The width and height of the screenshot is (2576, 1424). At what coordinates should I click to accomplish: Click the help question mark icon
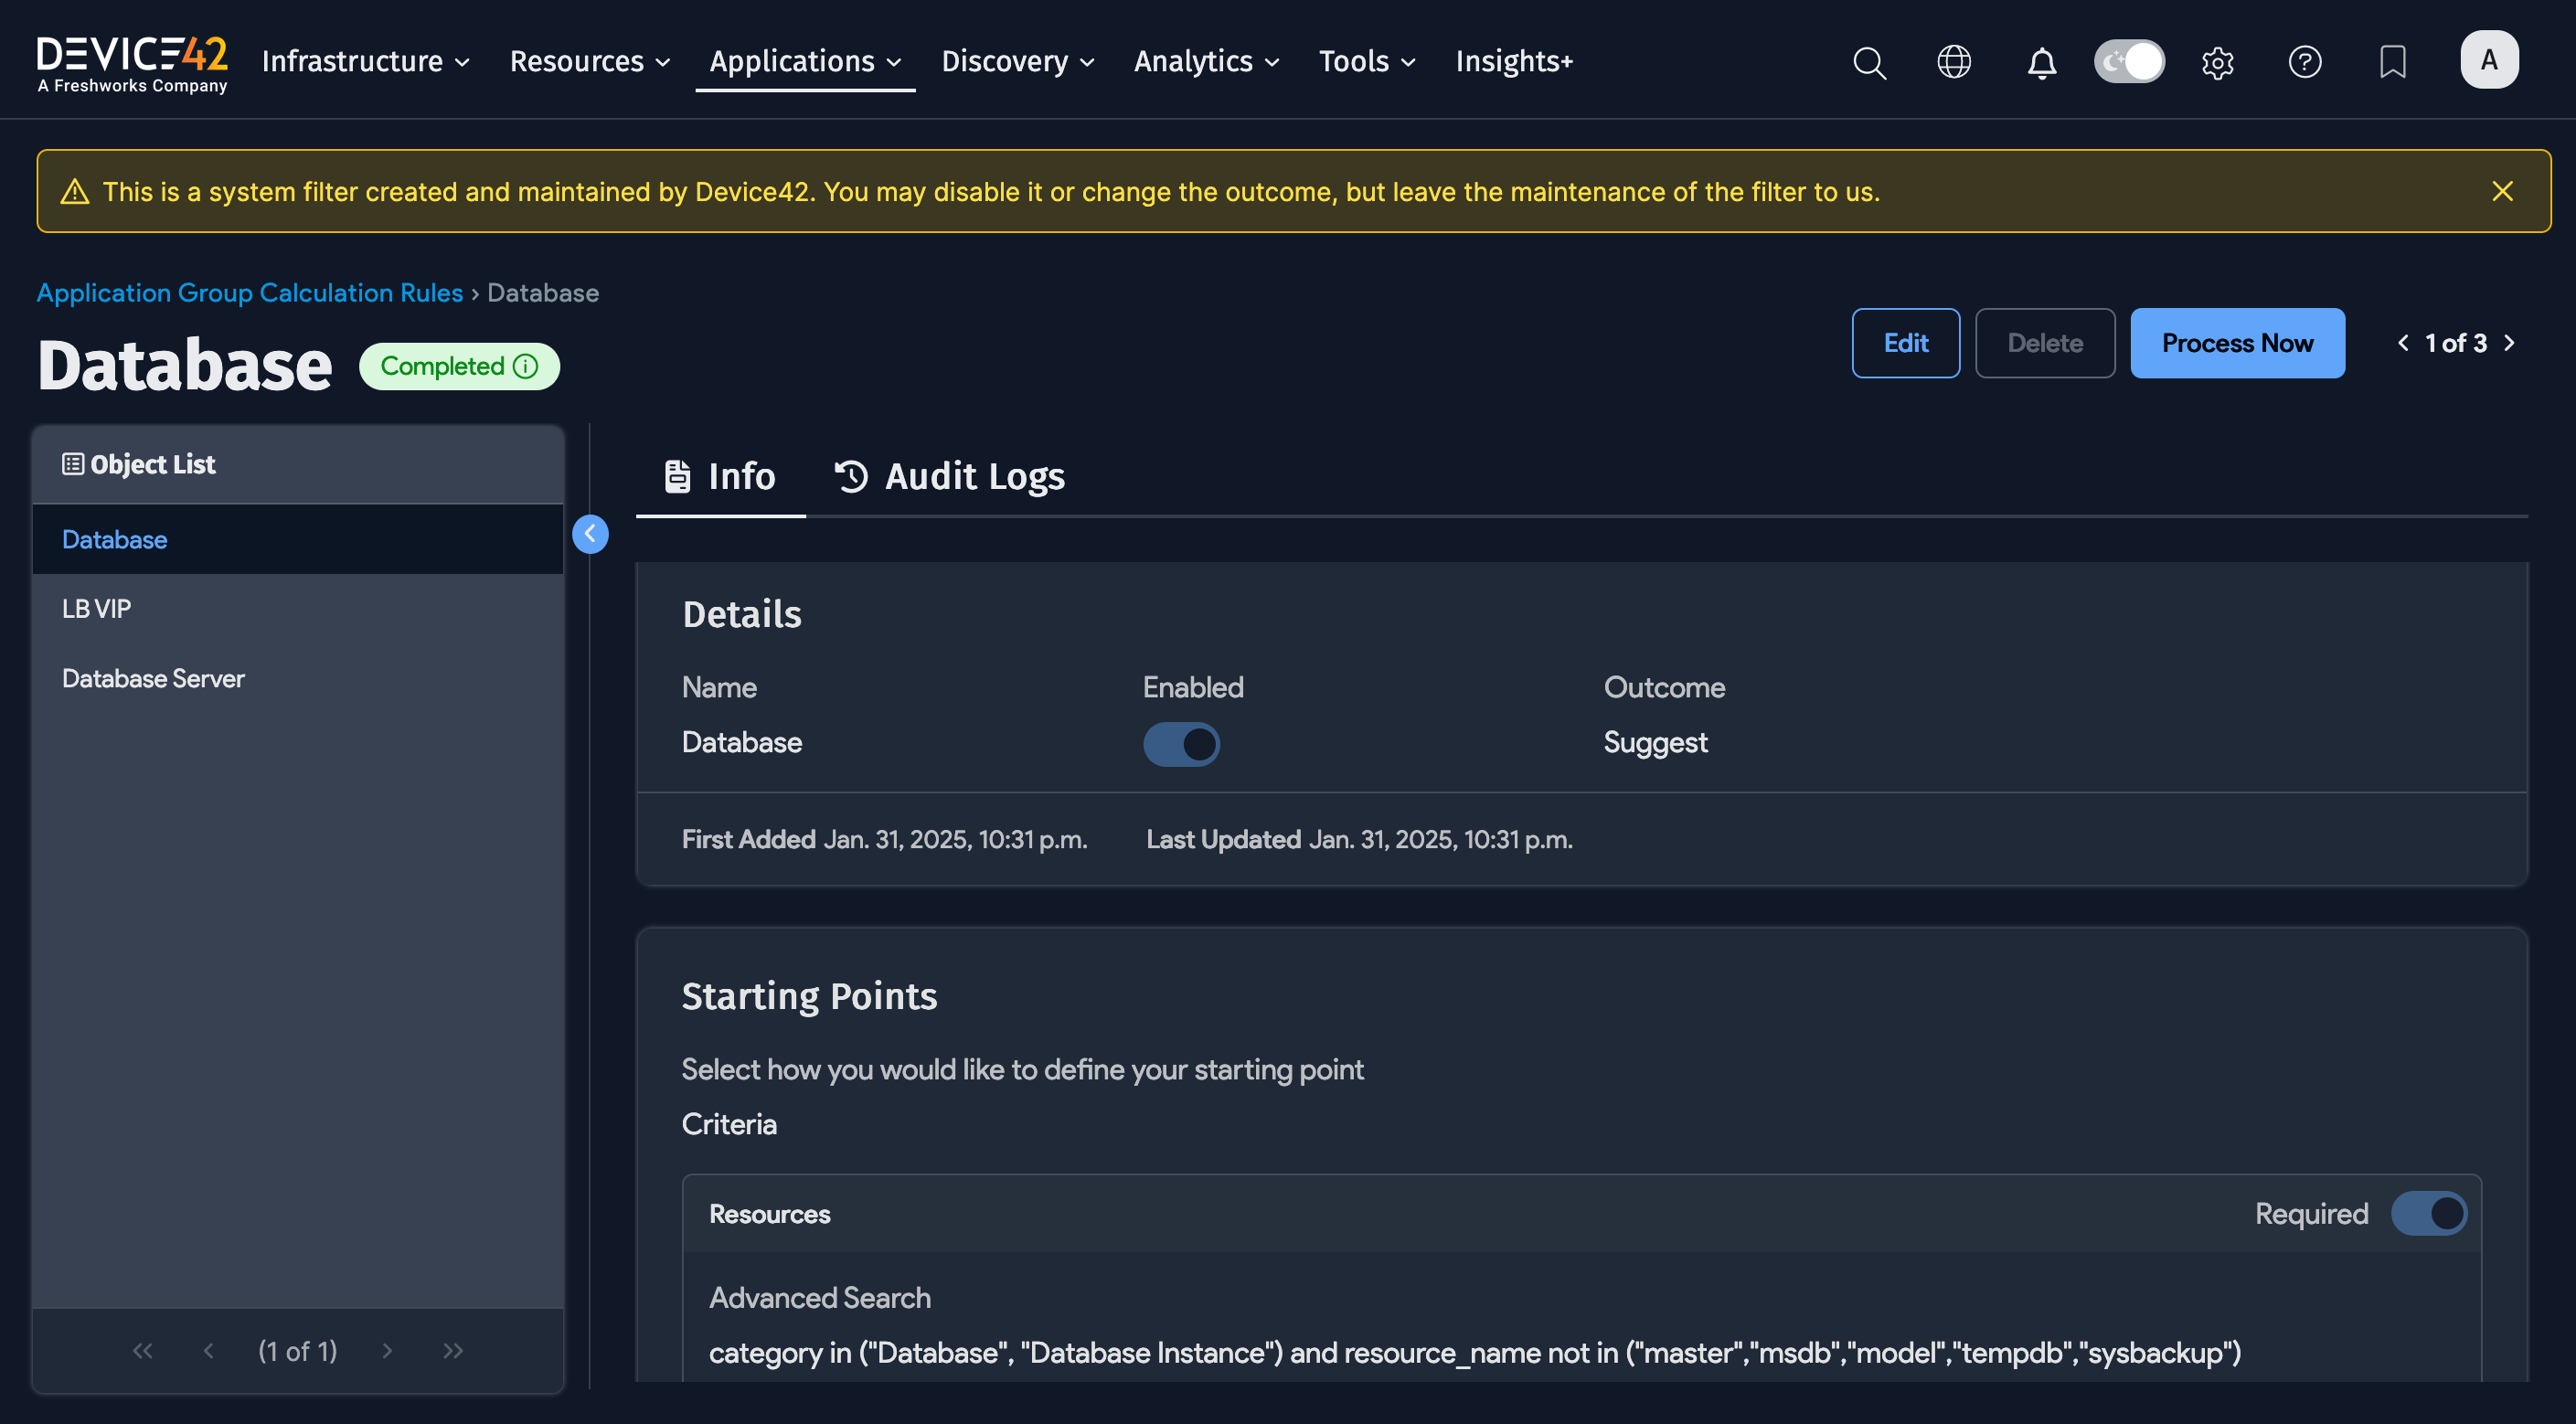pos(2304,62)
